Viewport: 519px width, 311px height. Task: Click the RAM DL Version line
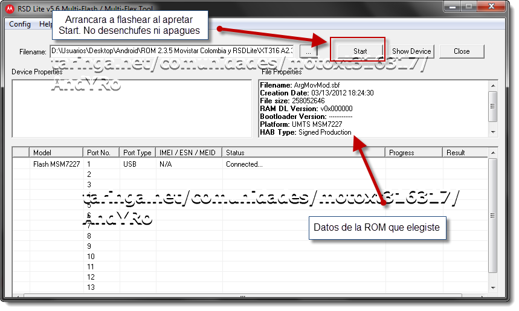pyautogui.click(x=306, y=109)
